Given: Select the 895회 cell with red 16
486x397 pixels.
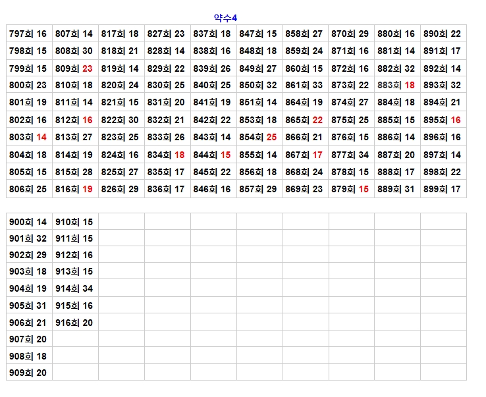Looking at the screenshot, I should 443,120.
